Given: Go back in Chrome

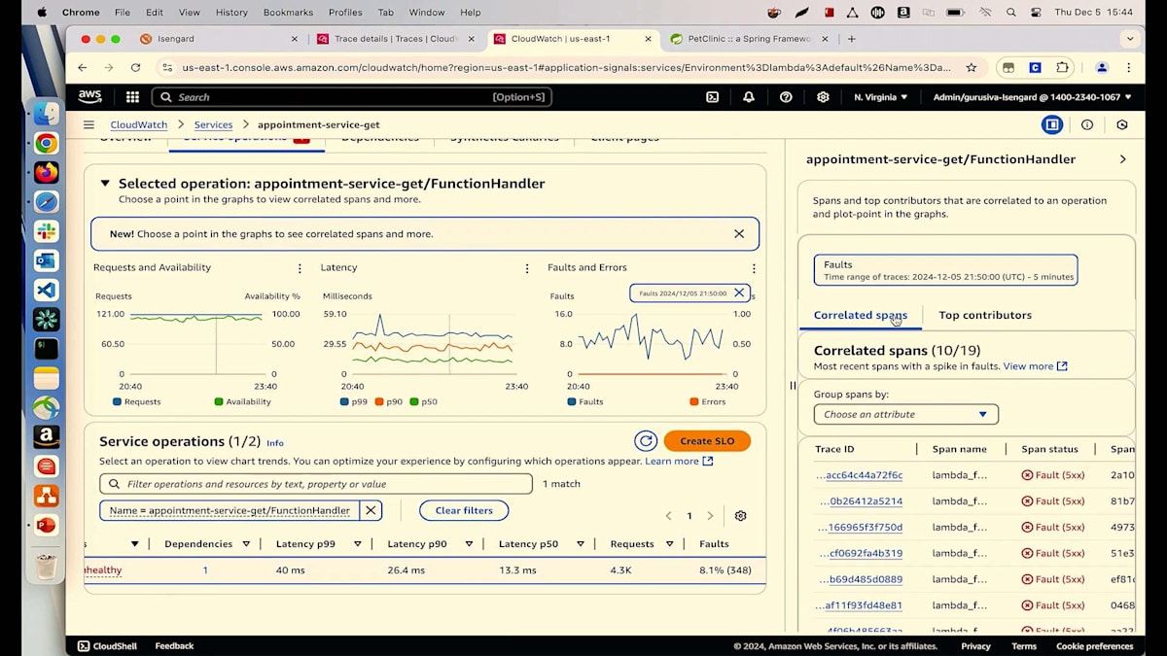Looking at the screenshot, I should click(x=82, y=68).
